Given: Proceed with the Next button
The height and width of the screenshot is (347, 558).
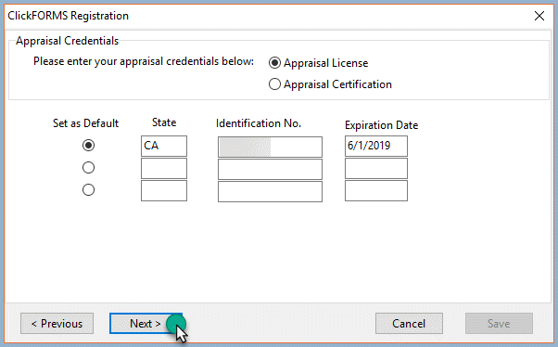Looking at the screenshot, I should 146,324.
